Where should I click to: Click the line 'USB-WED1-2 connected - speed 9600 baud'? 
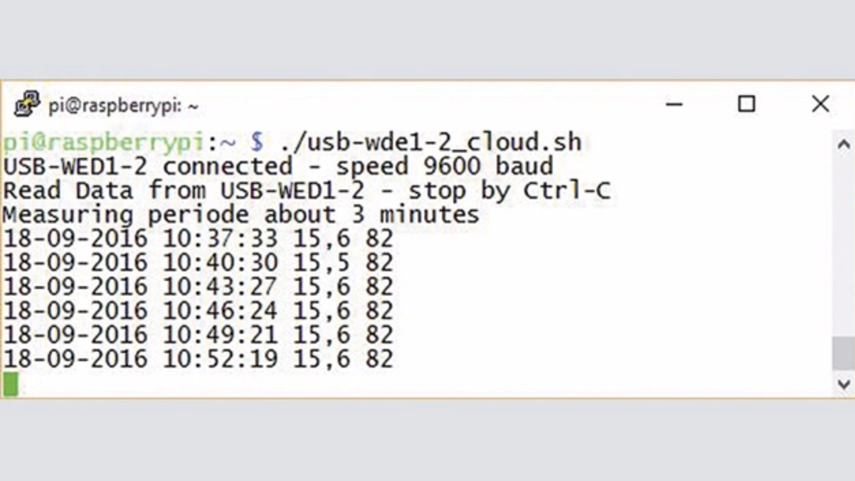278,166
